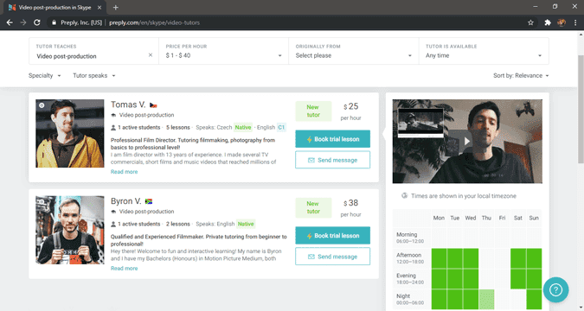Reload the page with refresh icon
Screen dimensions: 584x311
tap(37, 22)
